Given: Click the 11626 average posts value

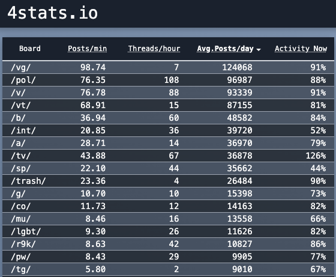Looking at the screenshot, I should [x=240, y=231].
